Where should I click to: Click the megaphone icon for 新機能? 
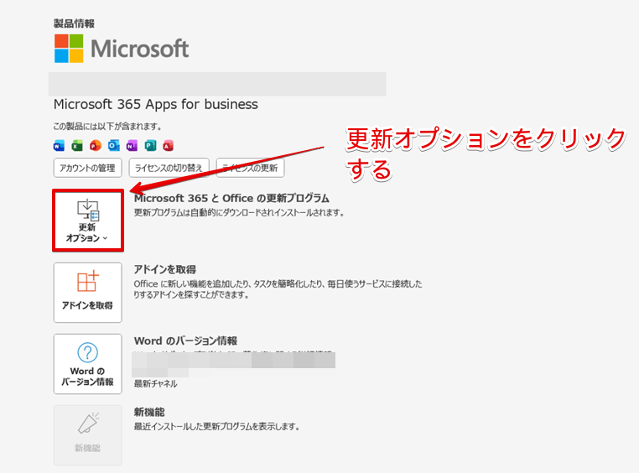coord(88,424)
